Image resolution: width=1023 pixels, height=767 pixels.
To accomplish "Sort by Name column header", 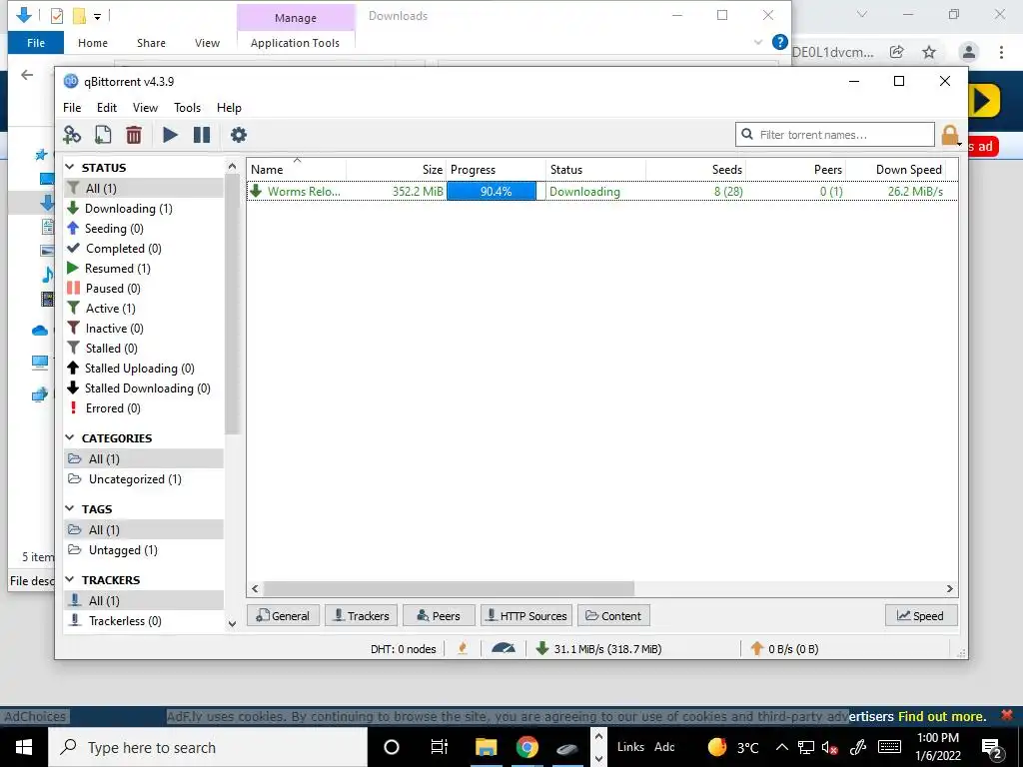I will 297,170.
